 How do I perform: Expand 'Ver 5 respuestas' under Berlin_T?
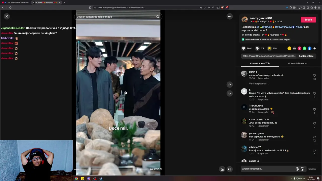pos(259,83)
